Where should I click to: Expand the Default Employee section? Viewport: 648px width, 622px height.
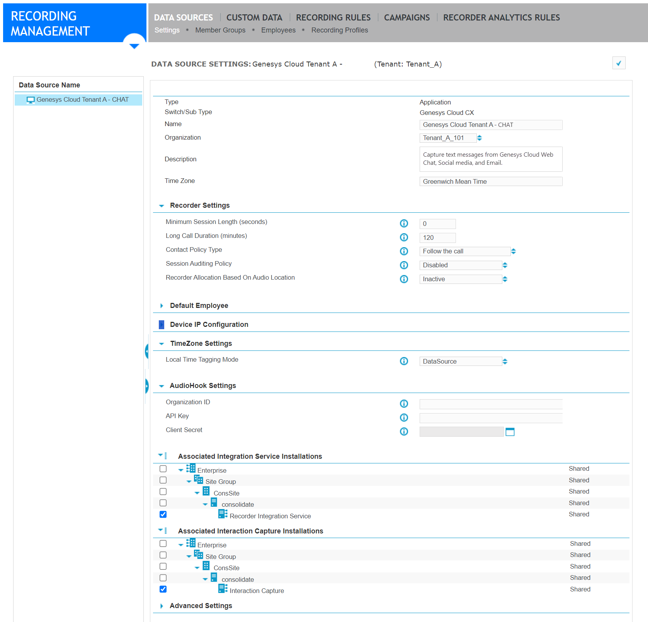(x=162, y=306)
